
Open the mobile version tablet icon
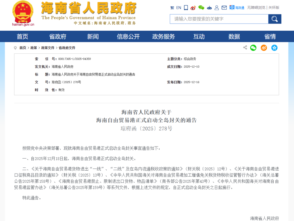[186, 8]
